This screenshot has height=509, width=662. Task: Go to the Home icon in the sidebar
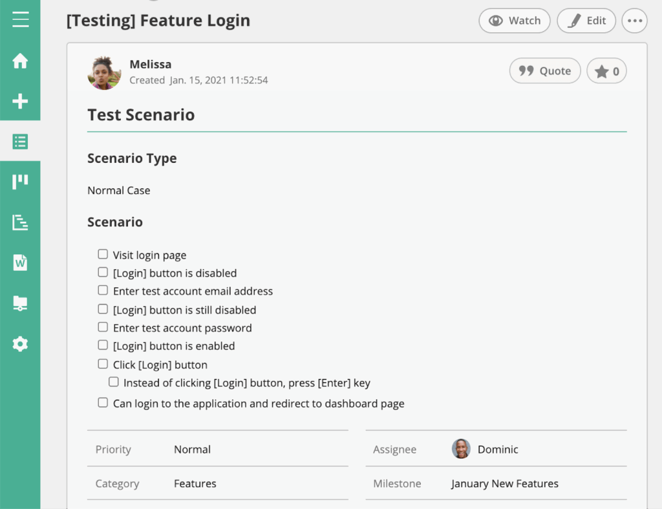pyautogui.click(x=20, y=61)
